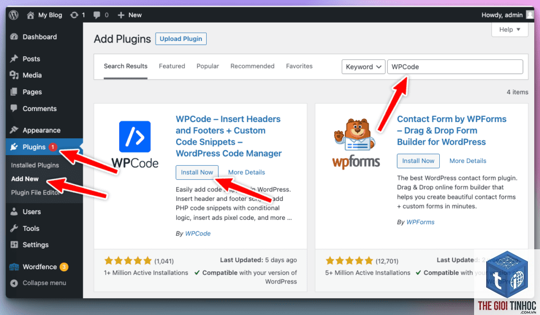This screenshot has width=540, height=315.
Task: Click the WPCode author link
Action: click(198, 233)
